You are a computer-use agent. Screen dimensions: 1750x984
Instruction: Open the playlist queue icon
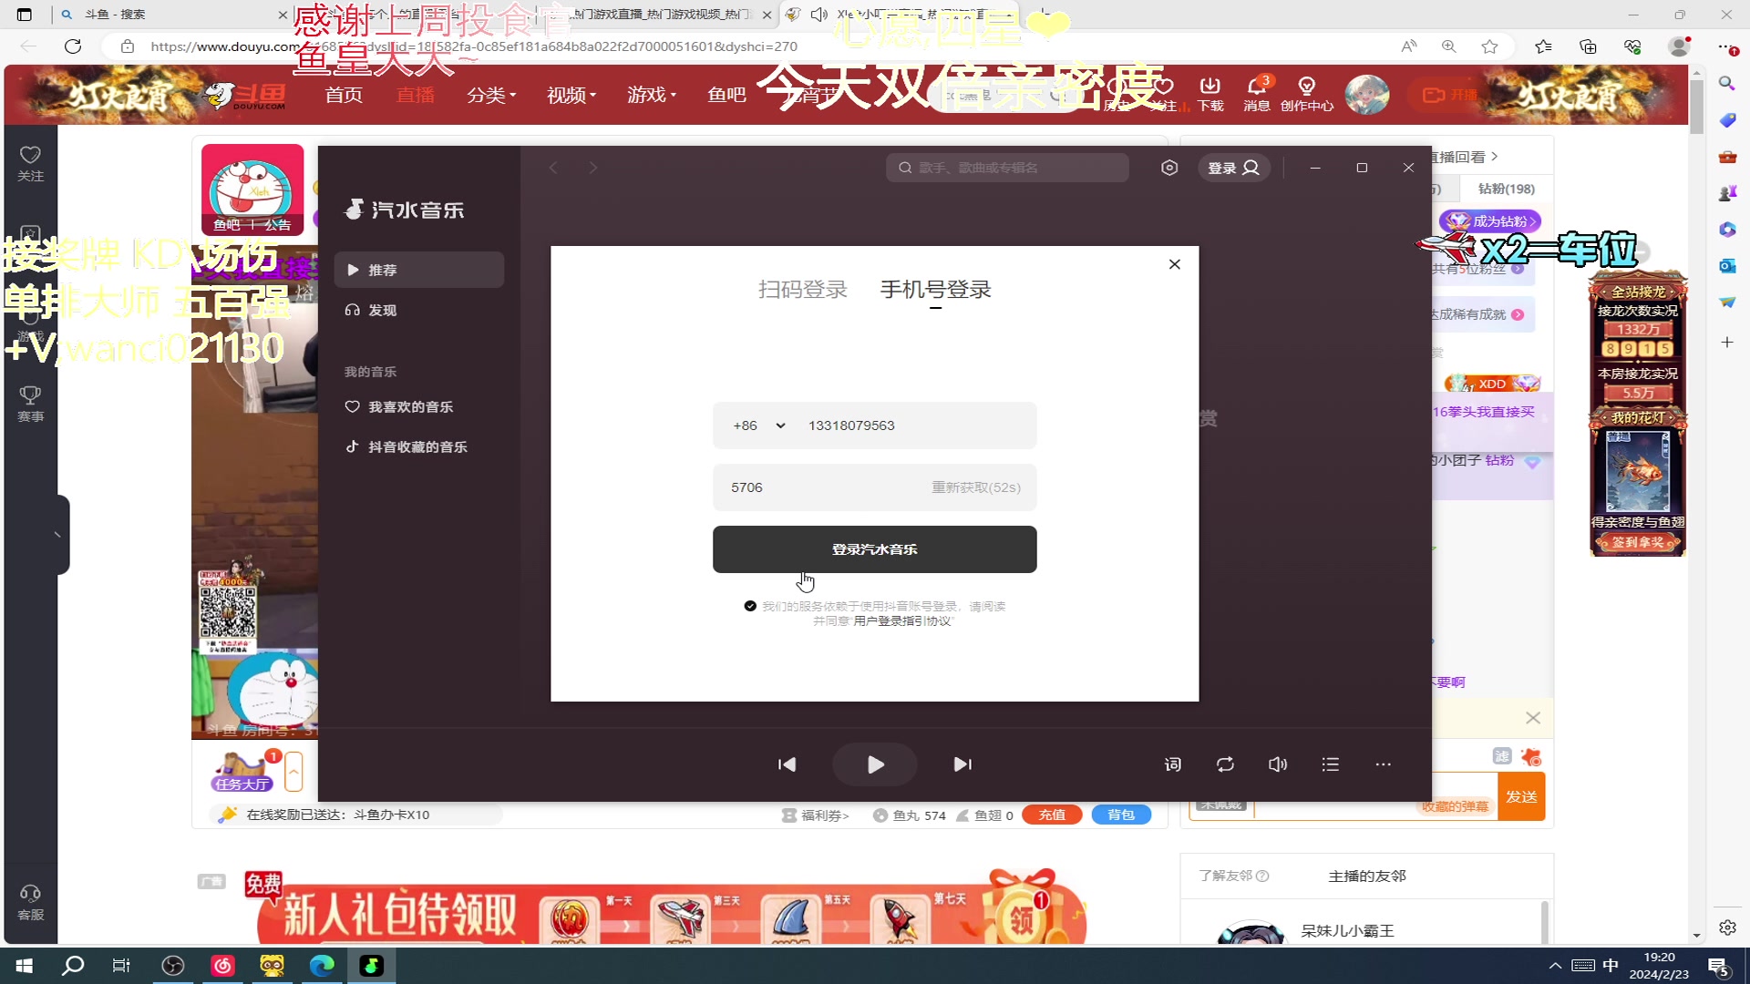tap(1331, 764)
